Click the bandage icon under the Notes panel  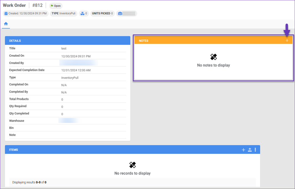213,57
